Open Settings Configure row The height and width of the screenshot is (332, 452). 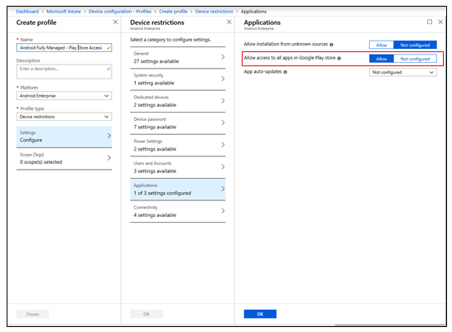click(x=64, y=137)
